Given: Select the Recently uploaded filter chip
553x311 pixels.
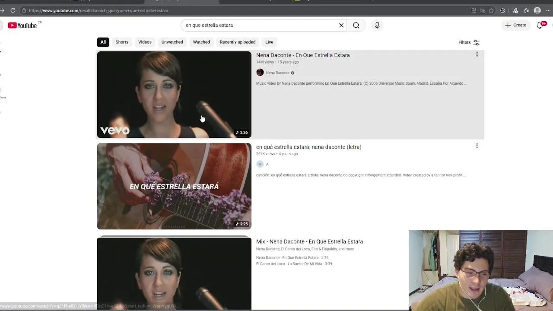Looking at the screenshot, I should coord(238,42).
